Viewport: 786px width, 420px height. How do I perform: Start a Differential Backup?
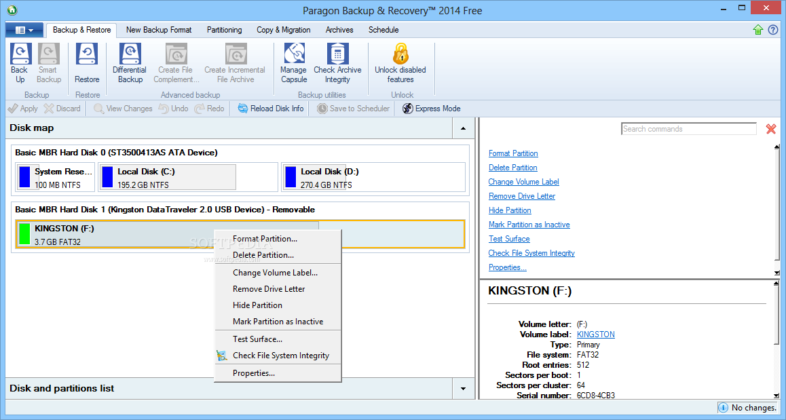point(130,63)
